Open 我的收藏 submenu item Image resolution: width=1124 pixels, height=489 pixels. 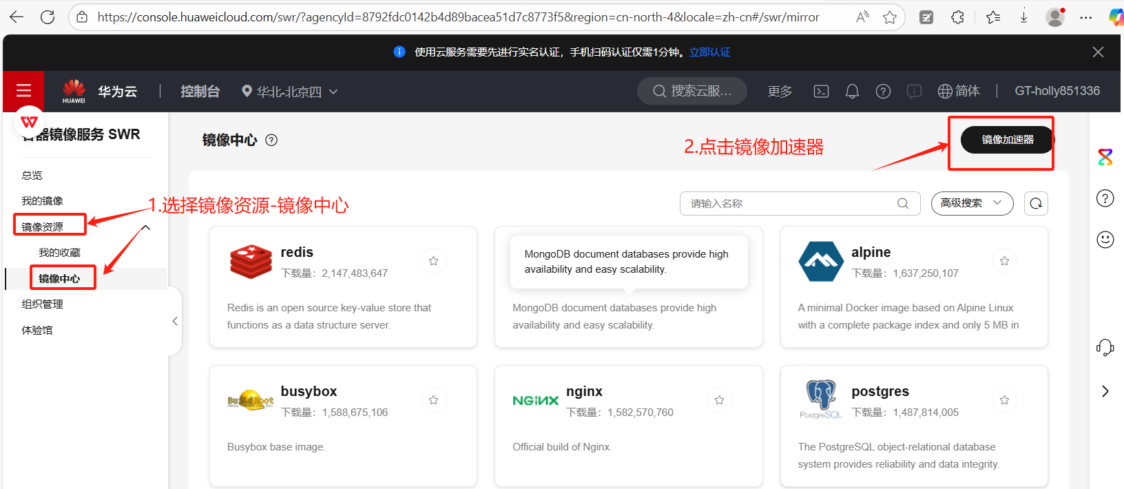59,252
